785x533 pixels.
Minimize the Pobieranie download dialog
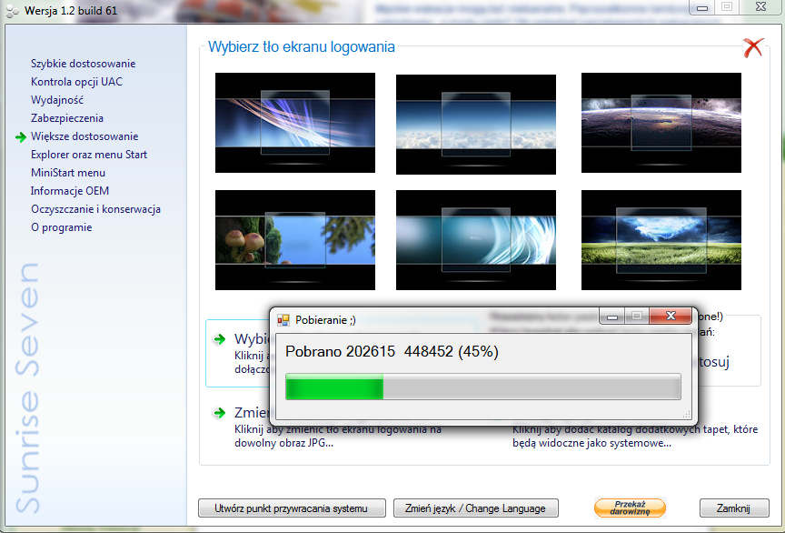tap(611, 316)
